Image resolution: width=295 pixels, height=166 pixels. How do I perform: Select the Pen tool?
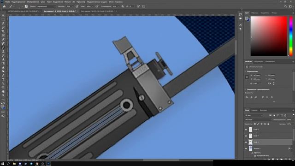click(3, 75)
